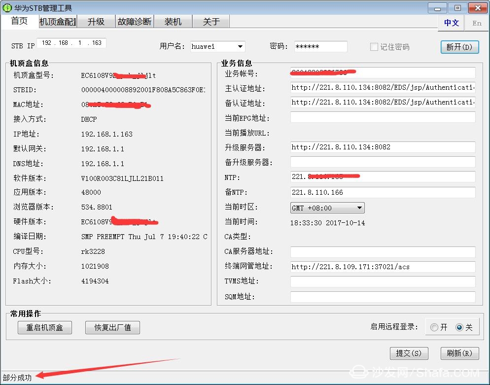Click the 应用版本 value 48000
Screen dimensions: 490x385
coord(91,192)
